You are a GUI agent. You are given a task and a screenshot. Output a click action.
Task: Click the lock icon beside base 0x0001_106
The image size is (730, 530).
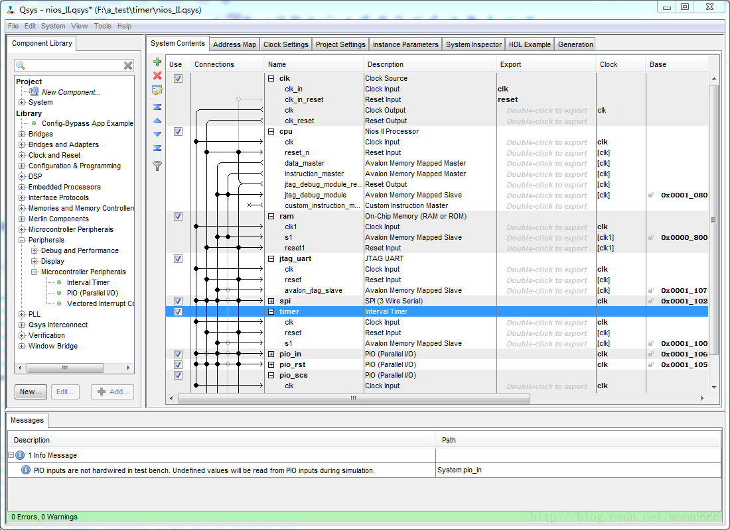point(651,354)
